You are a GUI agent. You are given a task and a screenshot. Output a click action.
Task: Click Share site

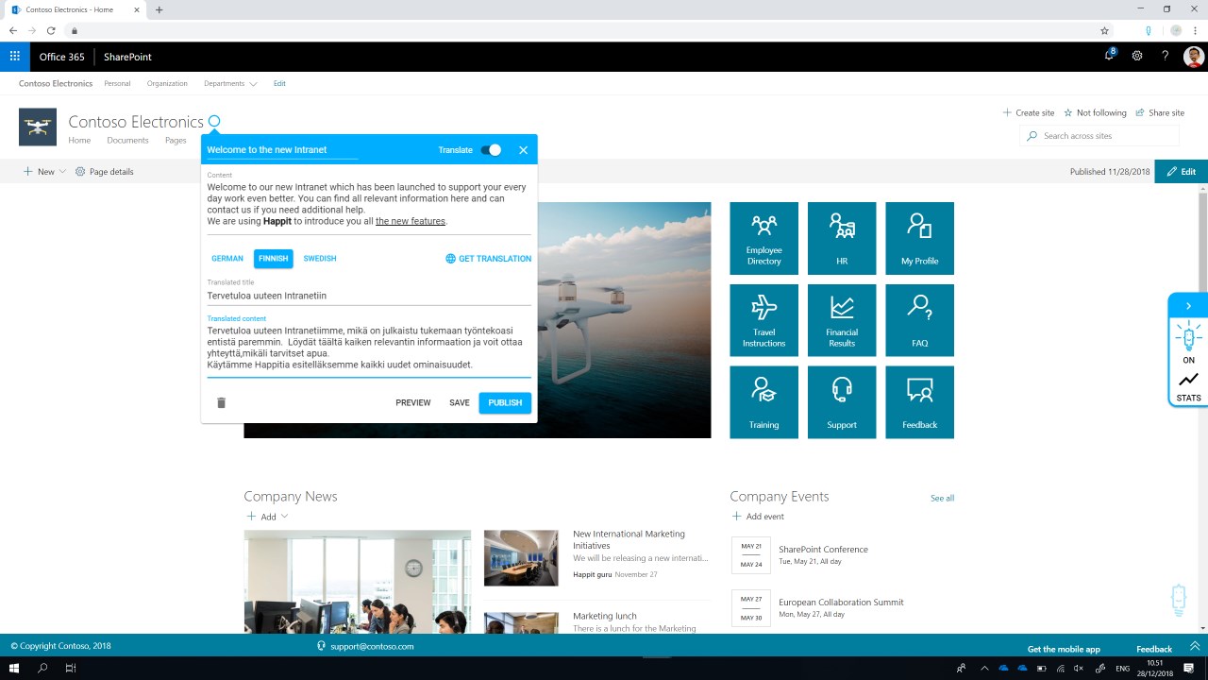coord(1160,112)
